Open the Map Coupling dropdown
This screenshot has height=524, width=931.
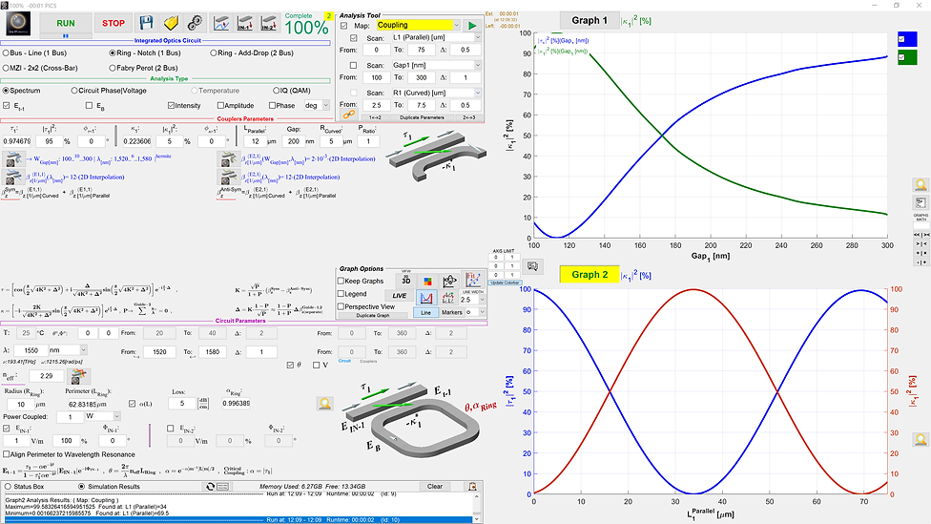coord(418,25)
